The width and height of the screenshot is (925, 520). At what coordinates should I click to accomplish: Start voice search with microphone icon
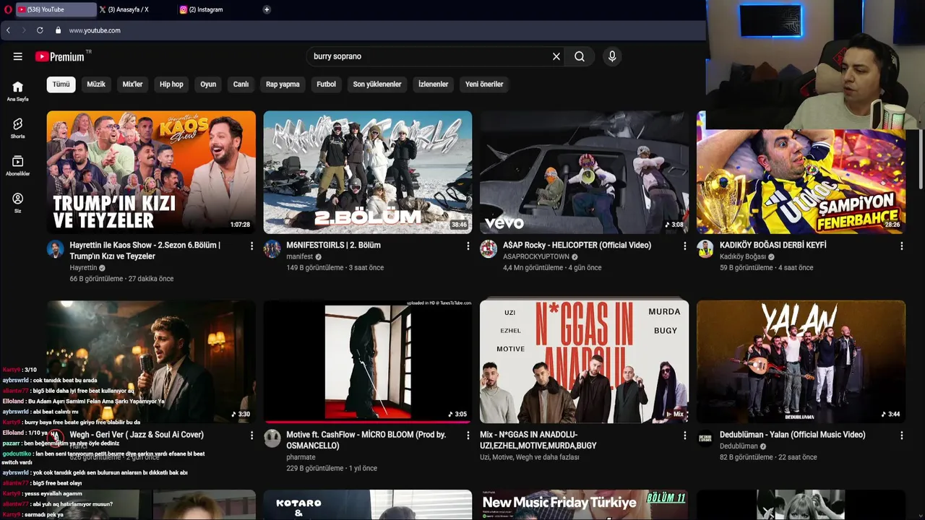[612, 56]
